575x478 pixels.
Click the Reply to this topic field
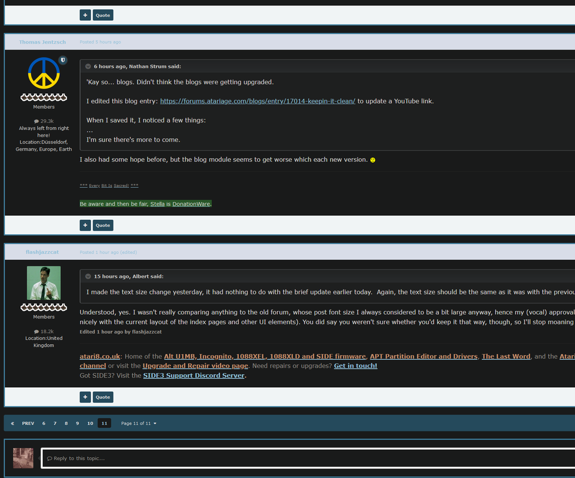click(x=308, y=458)
